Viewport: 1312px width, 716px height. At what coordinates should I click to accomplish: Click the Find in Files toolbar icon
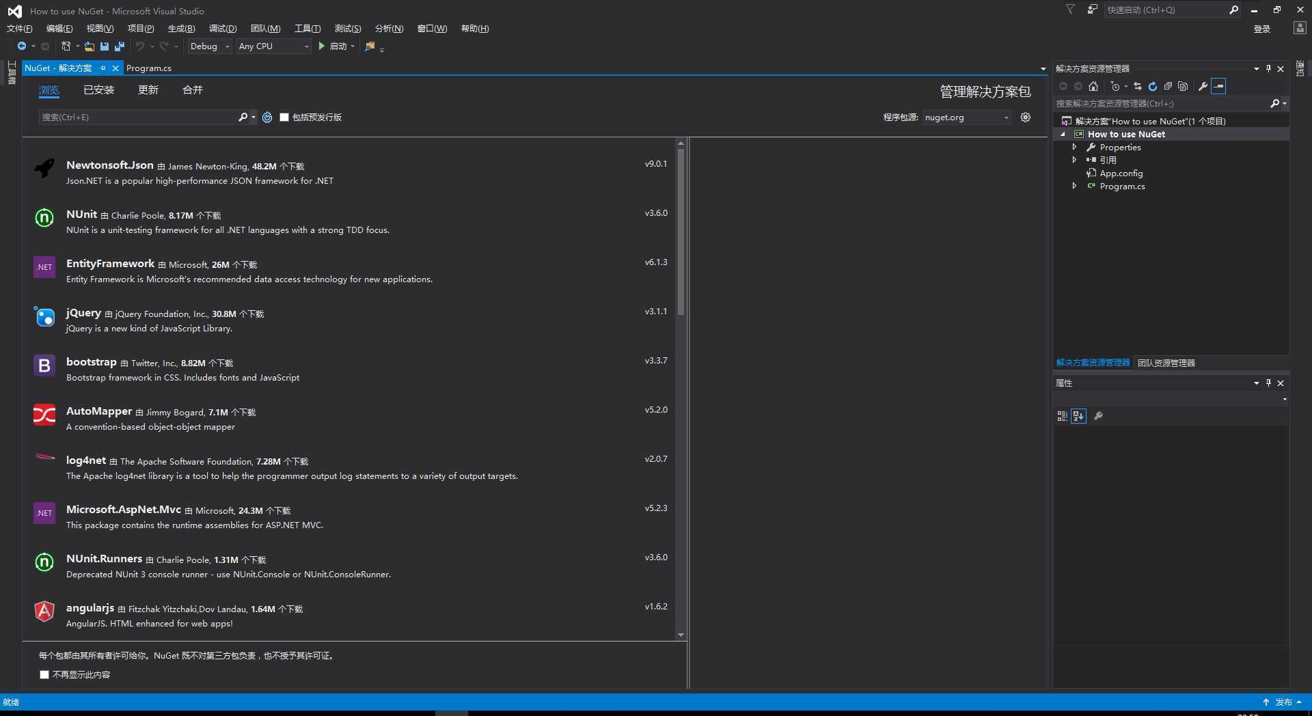pos(370,46)
